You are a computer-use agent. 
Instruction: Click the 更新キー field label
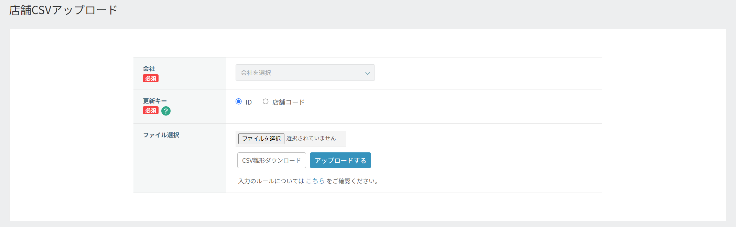[x=155, y=101]
